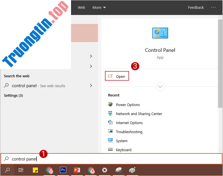Click the upper chevron arrow in results list
The image size is (223, 176).
(91, 56)
